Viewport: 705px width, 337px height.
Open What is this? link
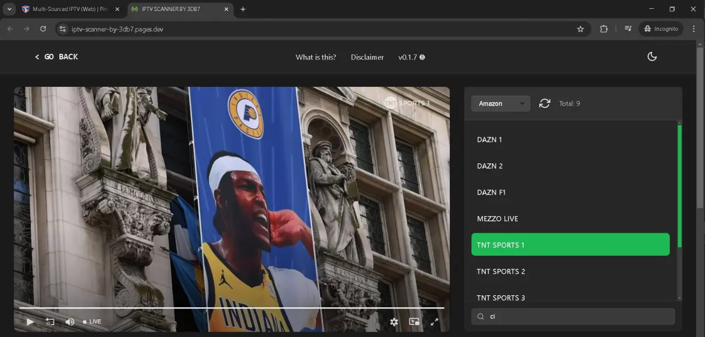(316, 57)
